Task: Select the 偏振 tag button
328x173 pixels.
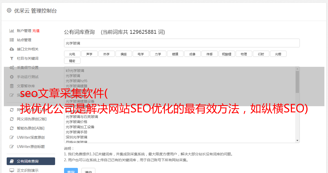Action: (x=124, y=54)
